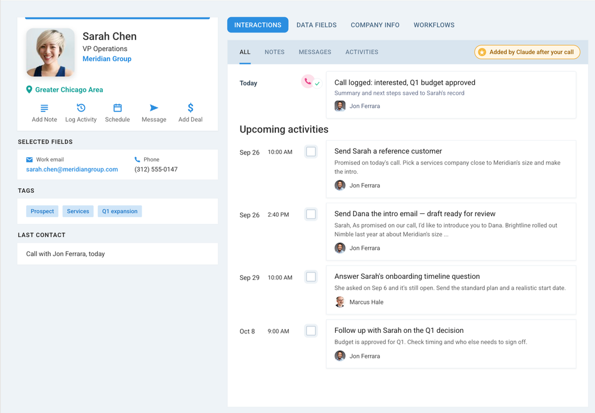595x413 pixels.
Task: Click the VP Operations title text
Action: tap(105, 49)
